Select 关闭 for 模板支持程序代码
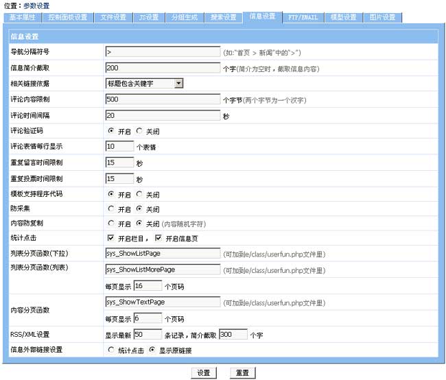 click(139, 194)
